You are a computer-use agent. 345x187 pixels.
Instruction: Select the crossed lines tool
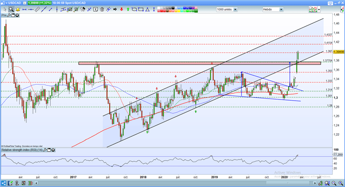click(89, 10)
